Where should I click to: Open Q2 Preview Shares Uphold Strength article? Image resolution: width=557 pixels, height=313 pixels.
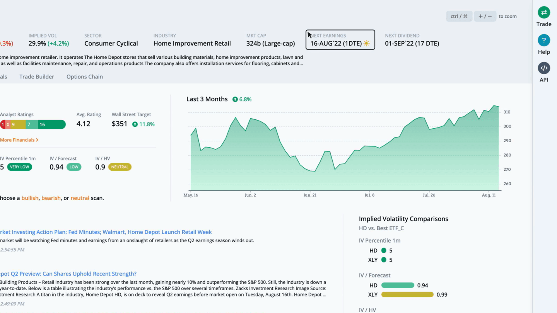[68, 274]
